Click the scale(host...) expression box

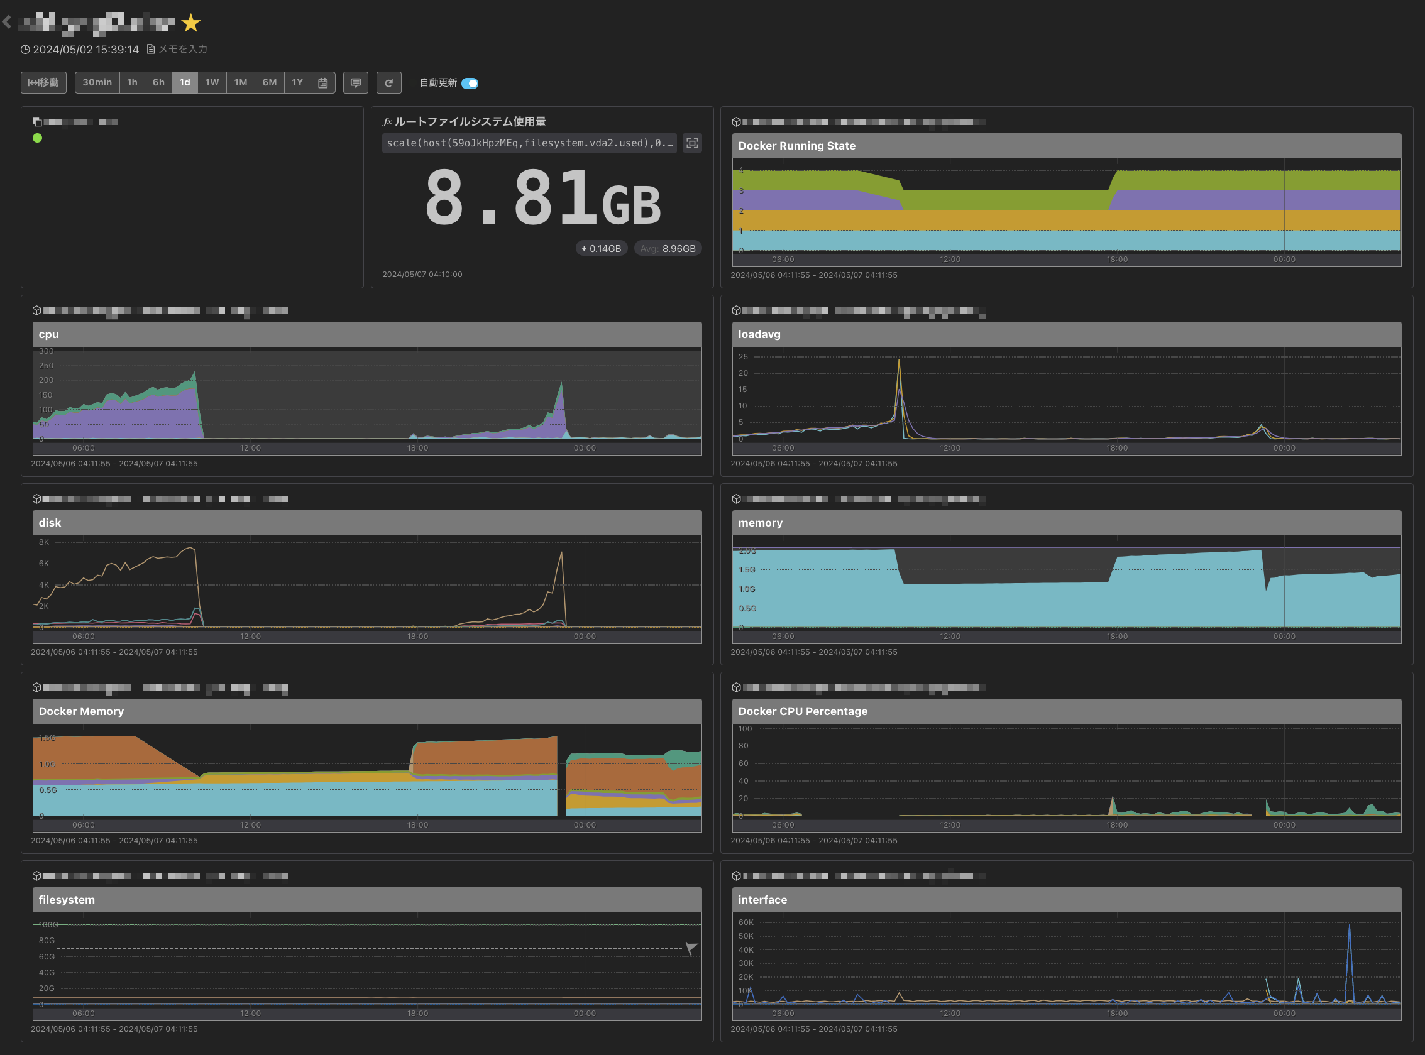point(529,143)
